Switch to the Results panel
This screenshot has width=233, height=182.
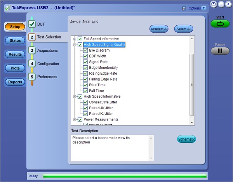point(15,54)
